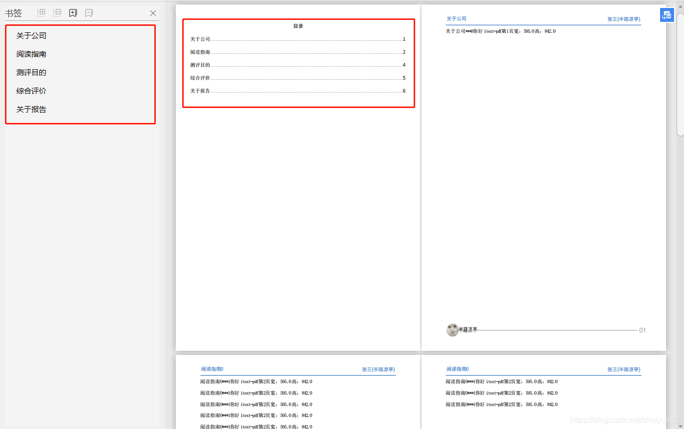This screenshot has width=684, height=429.
Task: Close the 书签 bookmark panel
Action: pos(153,13)
